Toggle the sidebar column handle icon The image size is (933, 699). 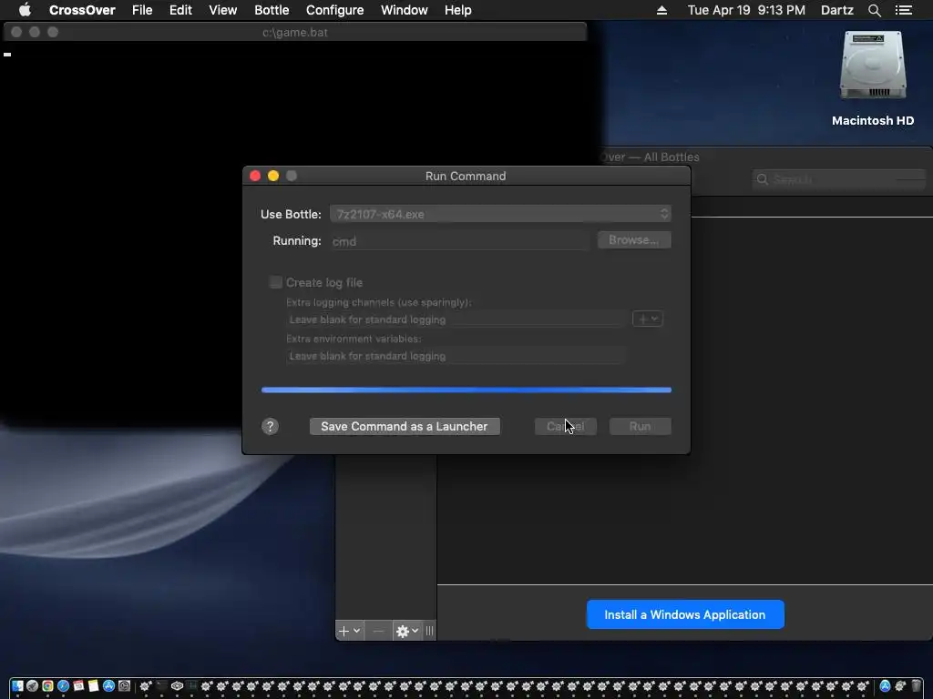[430, 631]
